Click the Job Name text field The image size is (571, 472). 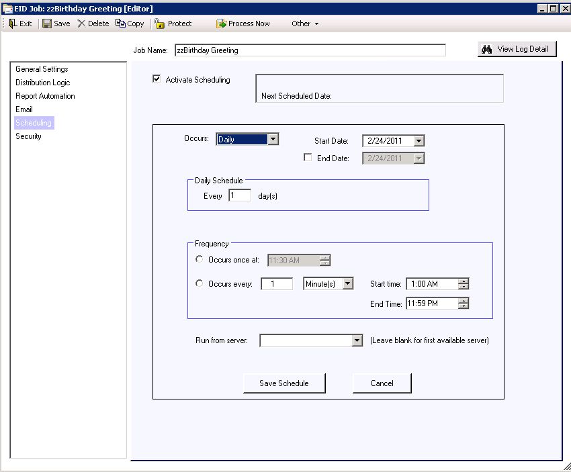(309, 50)
